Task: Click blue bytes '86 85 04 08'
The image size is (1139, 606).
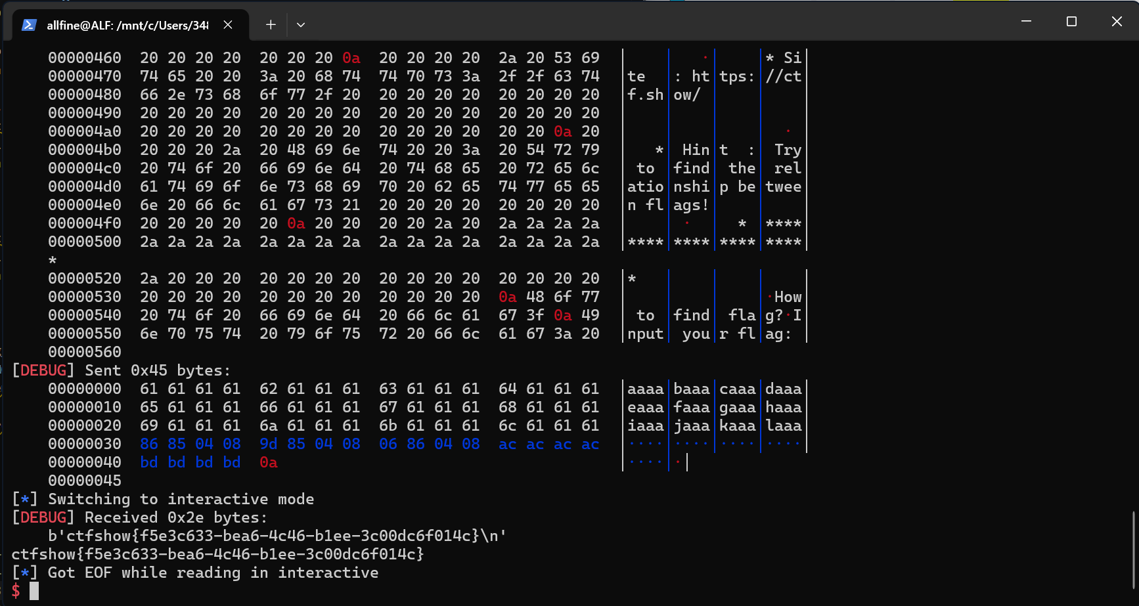Action: click(190, 444)
